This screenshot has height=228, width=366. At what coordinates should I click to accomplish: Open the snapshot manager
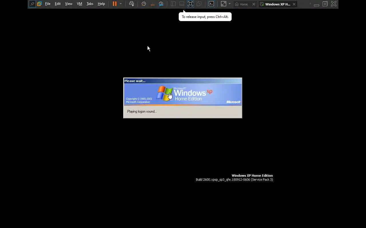click(x=161, y=4)
